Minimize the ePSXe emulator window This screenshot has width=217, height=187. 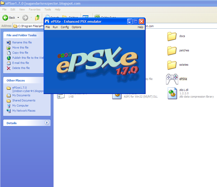tap(130, 21)
